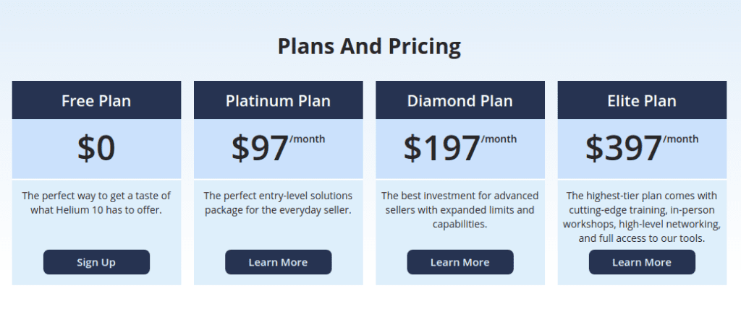The image size is (741, 322).
Task: Click the Plans And Pricing heading
Action: (369, 46)
